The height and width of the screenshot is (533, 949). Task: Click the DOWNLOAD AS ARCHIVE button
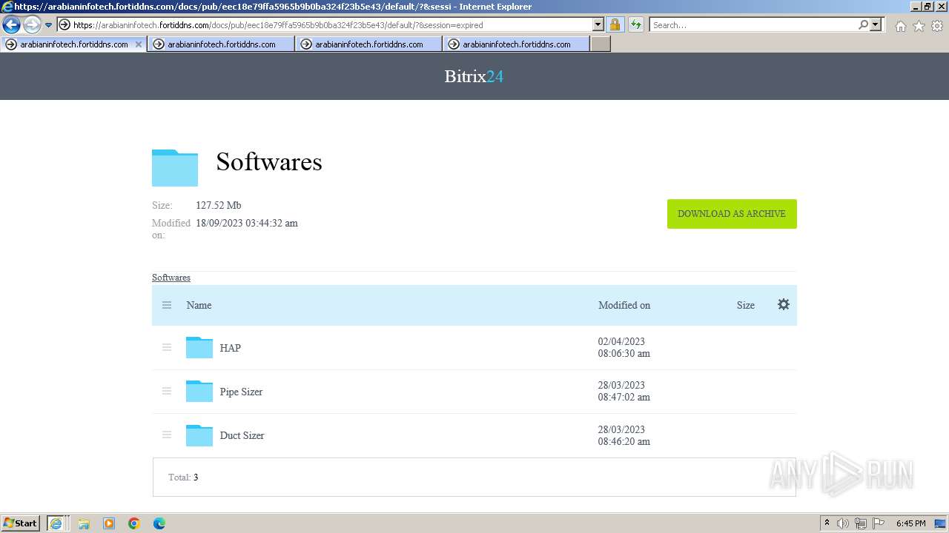tap(732, 214)
